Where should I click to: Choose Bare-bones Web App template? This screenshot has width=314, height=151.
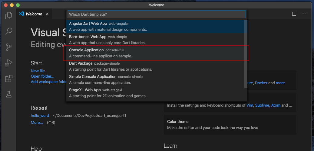click(x=155, y=40)
